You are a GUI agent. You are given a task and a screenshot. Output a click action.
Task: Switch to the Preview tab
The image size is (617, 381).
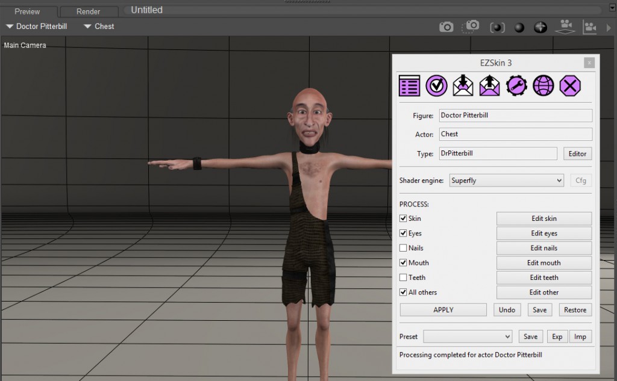point(27,11)
